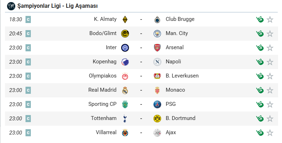
Task: Toggle the favorite star for Real Madrid–Monaco
Action: pyautogui.click(x=270, y=90)
